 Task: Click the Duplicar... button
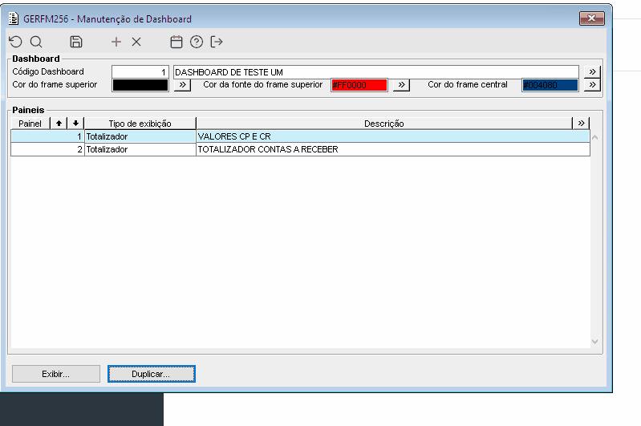click(x=152, y=374)
